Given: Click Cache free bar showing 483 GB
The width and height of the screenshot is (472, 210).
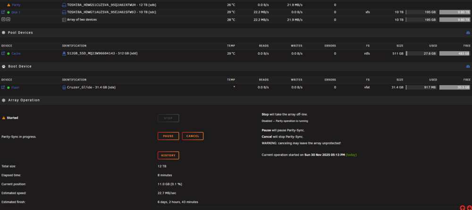Looking at the screenshot, I should click(455, 54).
